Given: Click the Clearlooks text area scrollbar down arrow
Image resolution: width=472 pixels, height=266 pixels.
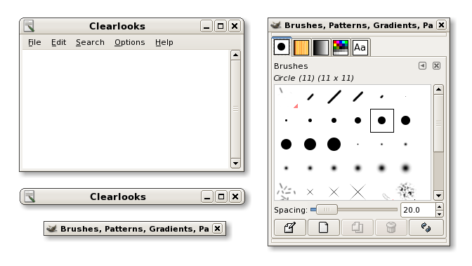Looking at the screenshot, I should pos(235,163).
